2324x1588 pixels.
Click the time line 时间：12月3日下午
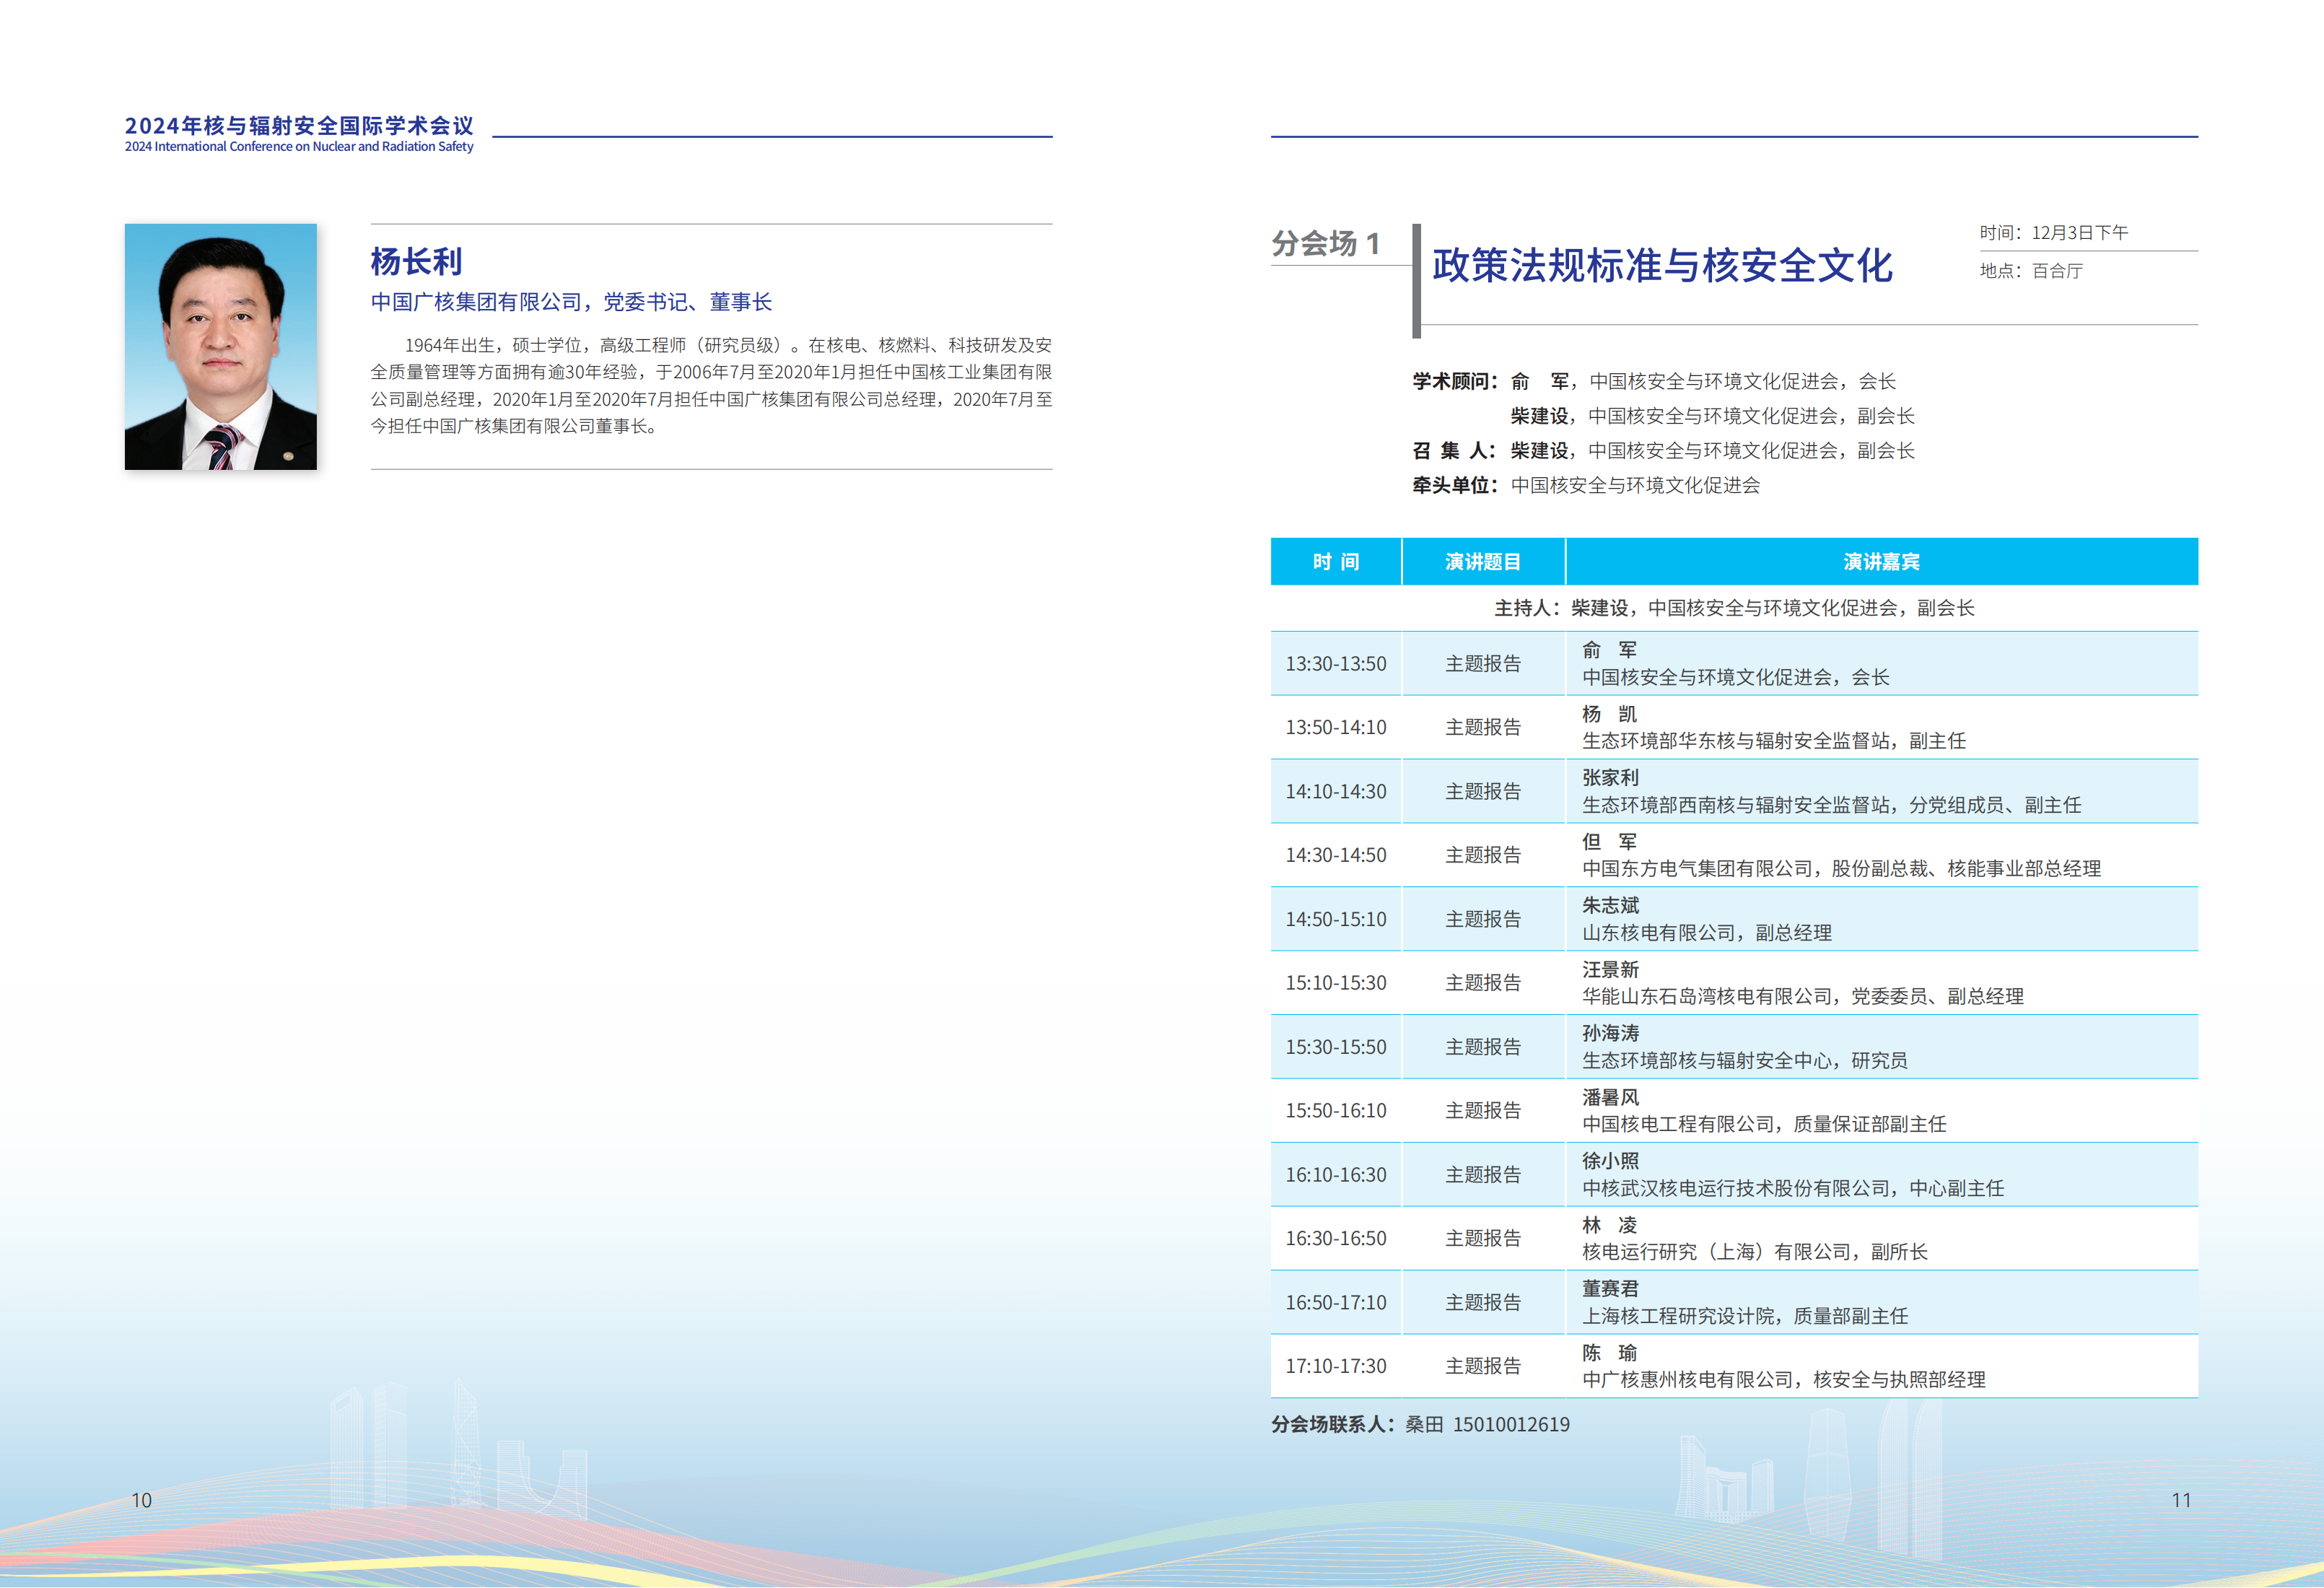[2054, 232]
